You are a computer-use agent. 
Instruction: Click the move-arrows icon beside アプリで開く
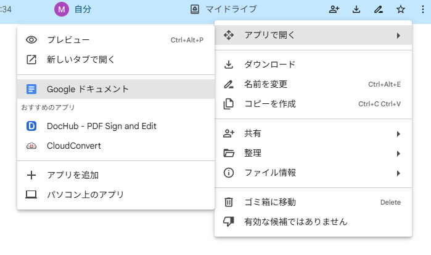tap(229, 35)
